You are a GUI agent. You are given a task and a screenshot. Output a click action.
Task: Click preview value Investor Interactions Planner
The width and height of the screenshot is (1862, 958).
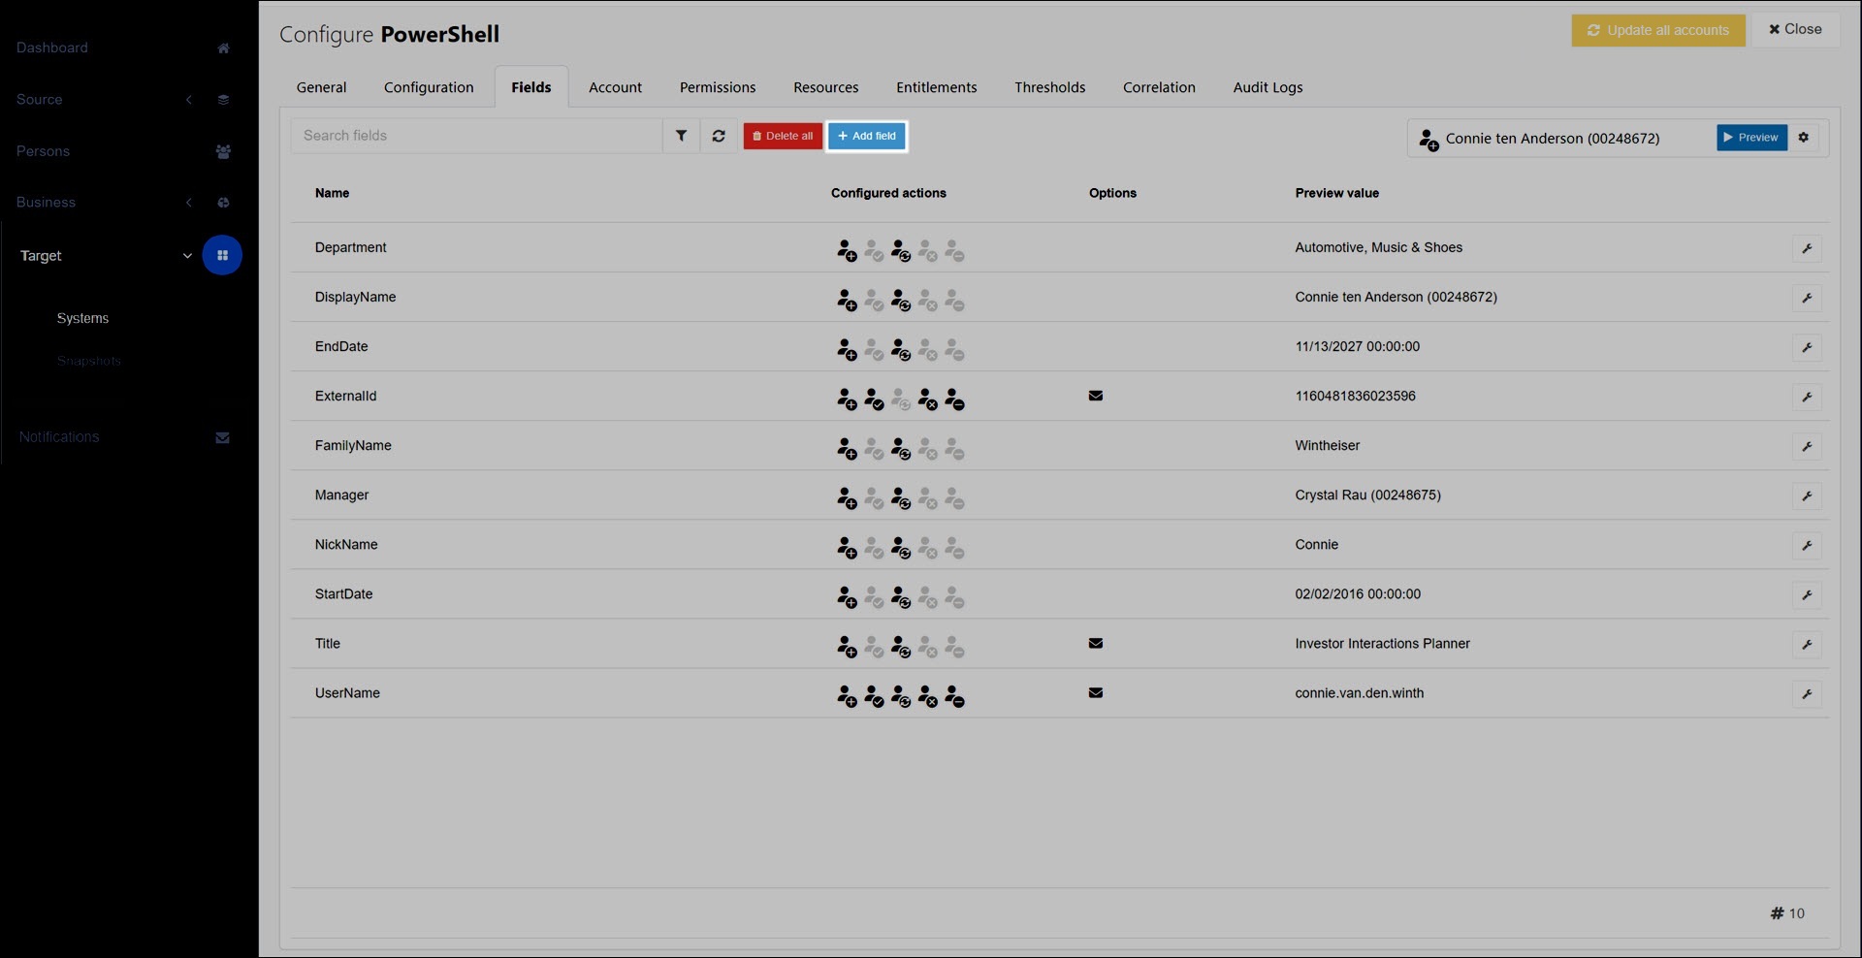click(1382, 643)
